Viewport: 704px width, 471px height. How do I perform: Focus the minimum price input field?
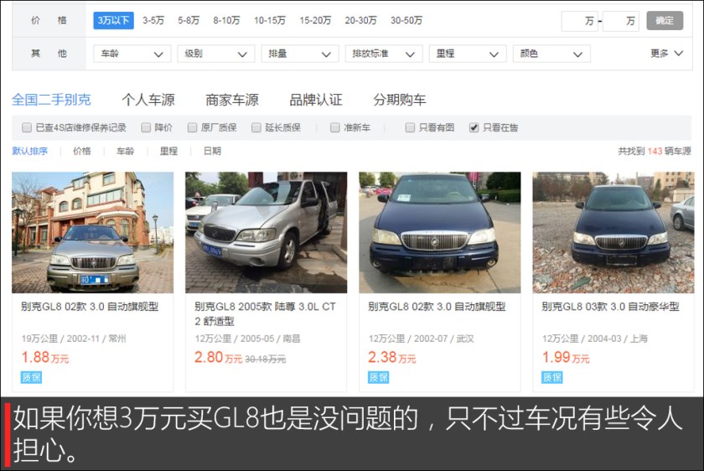click(x=579, y=21)
